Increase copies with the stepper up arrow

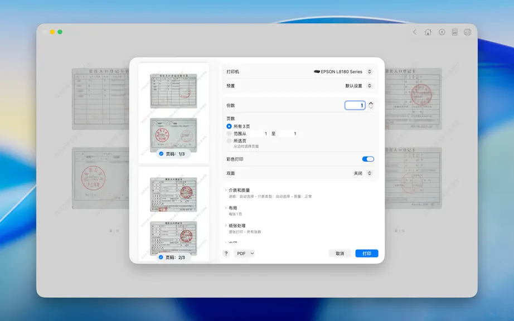(371, 104)
